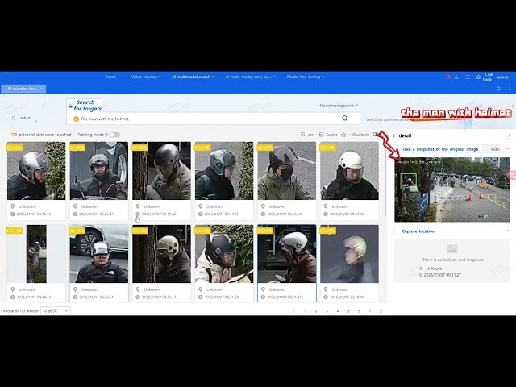Open the Model fine-tuning dropdown menu
The width and height of the screenshot is (516, 387).
[x=305, y=77]
